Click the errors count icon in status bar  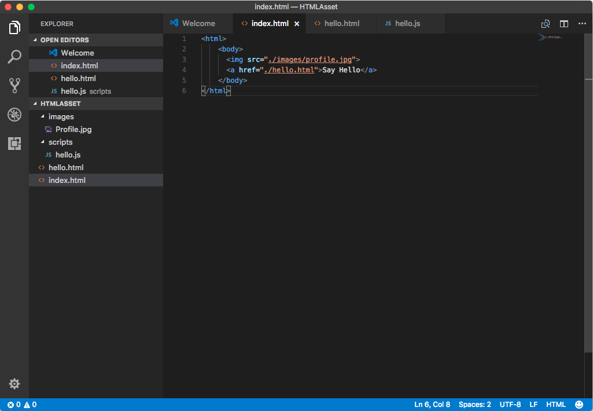click(x=10, y=405)
